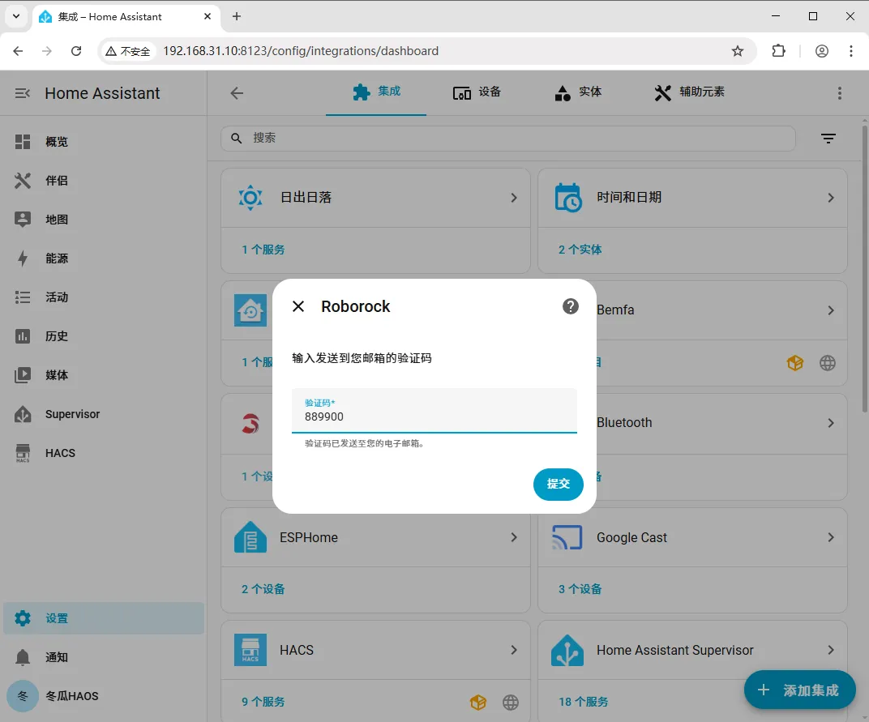Open the filter icon beside the search bar

pyautogui.click(x=828, y=139)
